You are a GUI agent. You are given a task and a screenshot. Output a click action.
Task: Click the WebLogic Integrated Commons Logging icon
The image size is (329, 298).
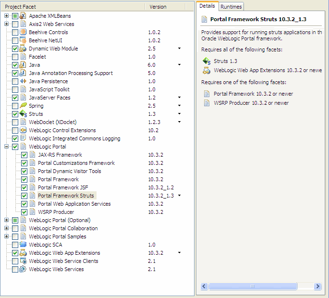pyautogui.click(x=23, y=138)
